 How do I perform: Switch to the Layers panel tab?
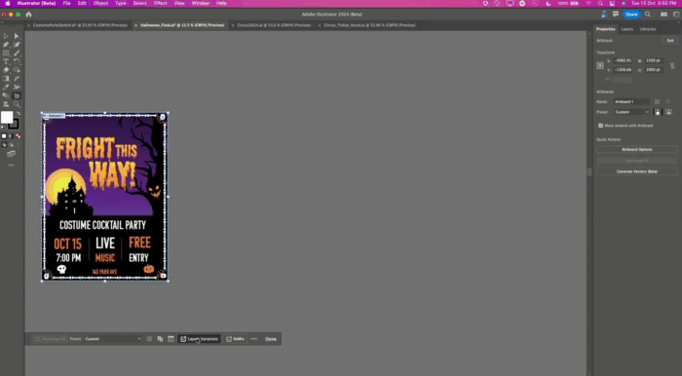coord(626,29)
